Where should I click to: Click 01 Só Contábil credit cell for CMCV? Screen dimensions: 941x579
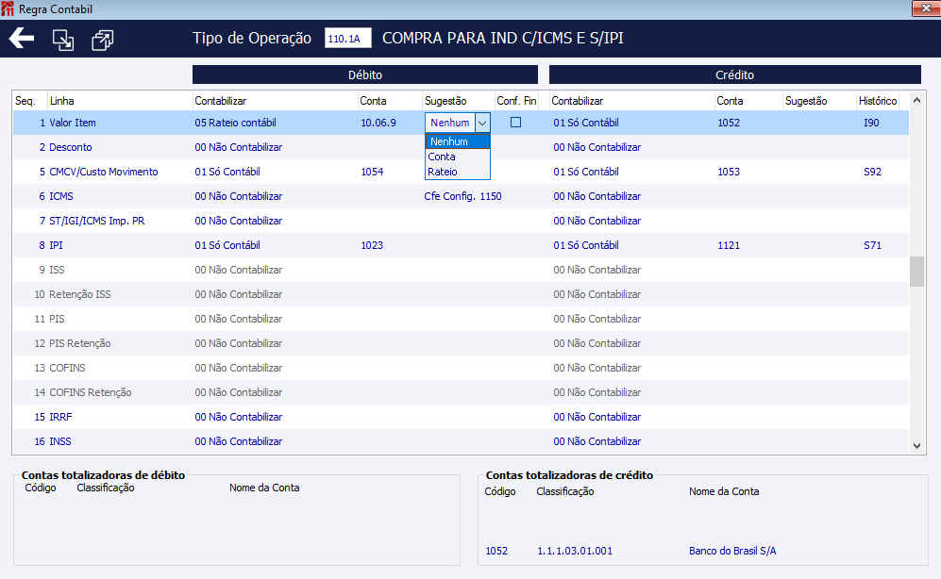586,172
